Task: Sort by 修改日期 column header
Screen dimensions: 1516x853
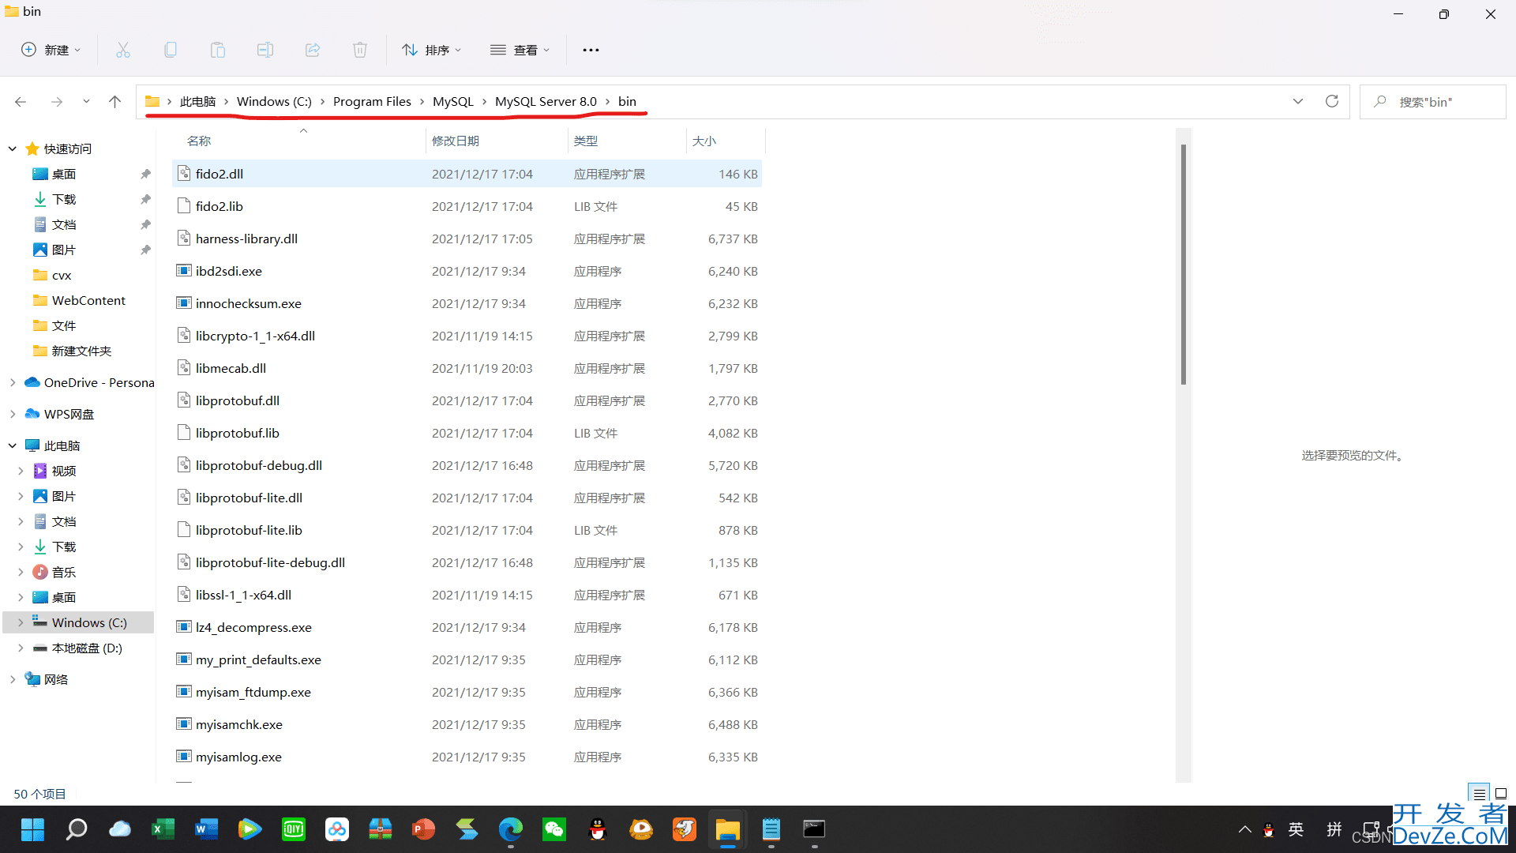Action: click(456, 141)
